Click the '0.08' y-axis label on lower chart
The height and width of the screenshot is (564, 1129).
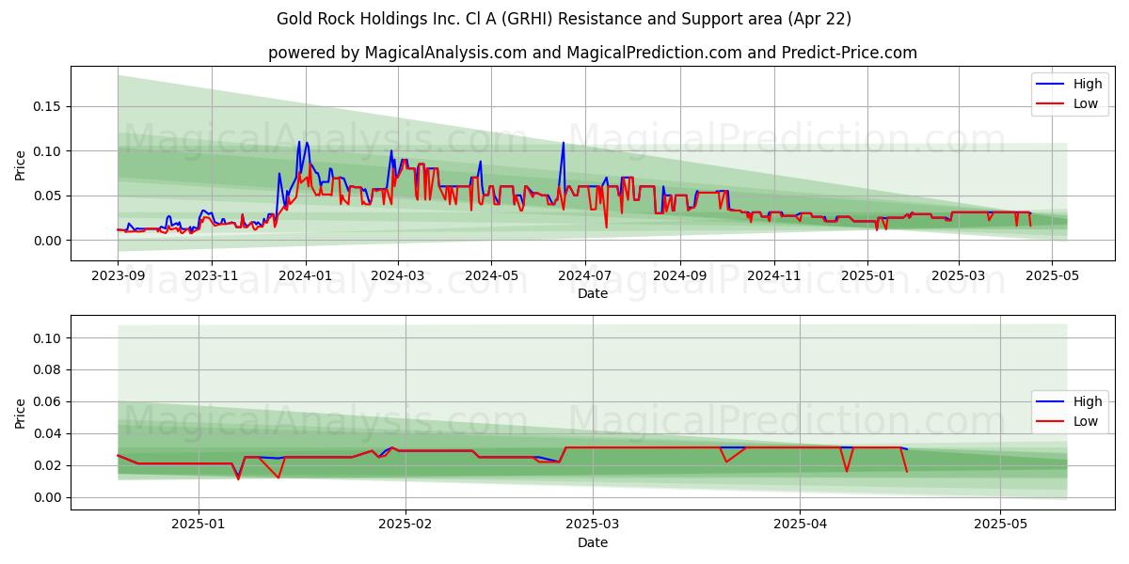click(x=47, y=370)
